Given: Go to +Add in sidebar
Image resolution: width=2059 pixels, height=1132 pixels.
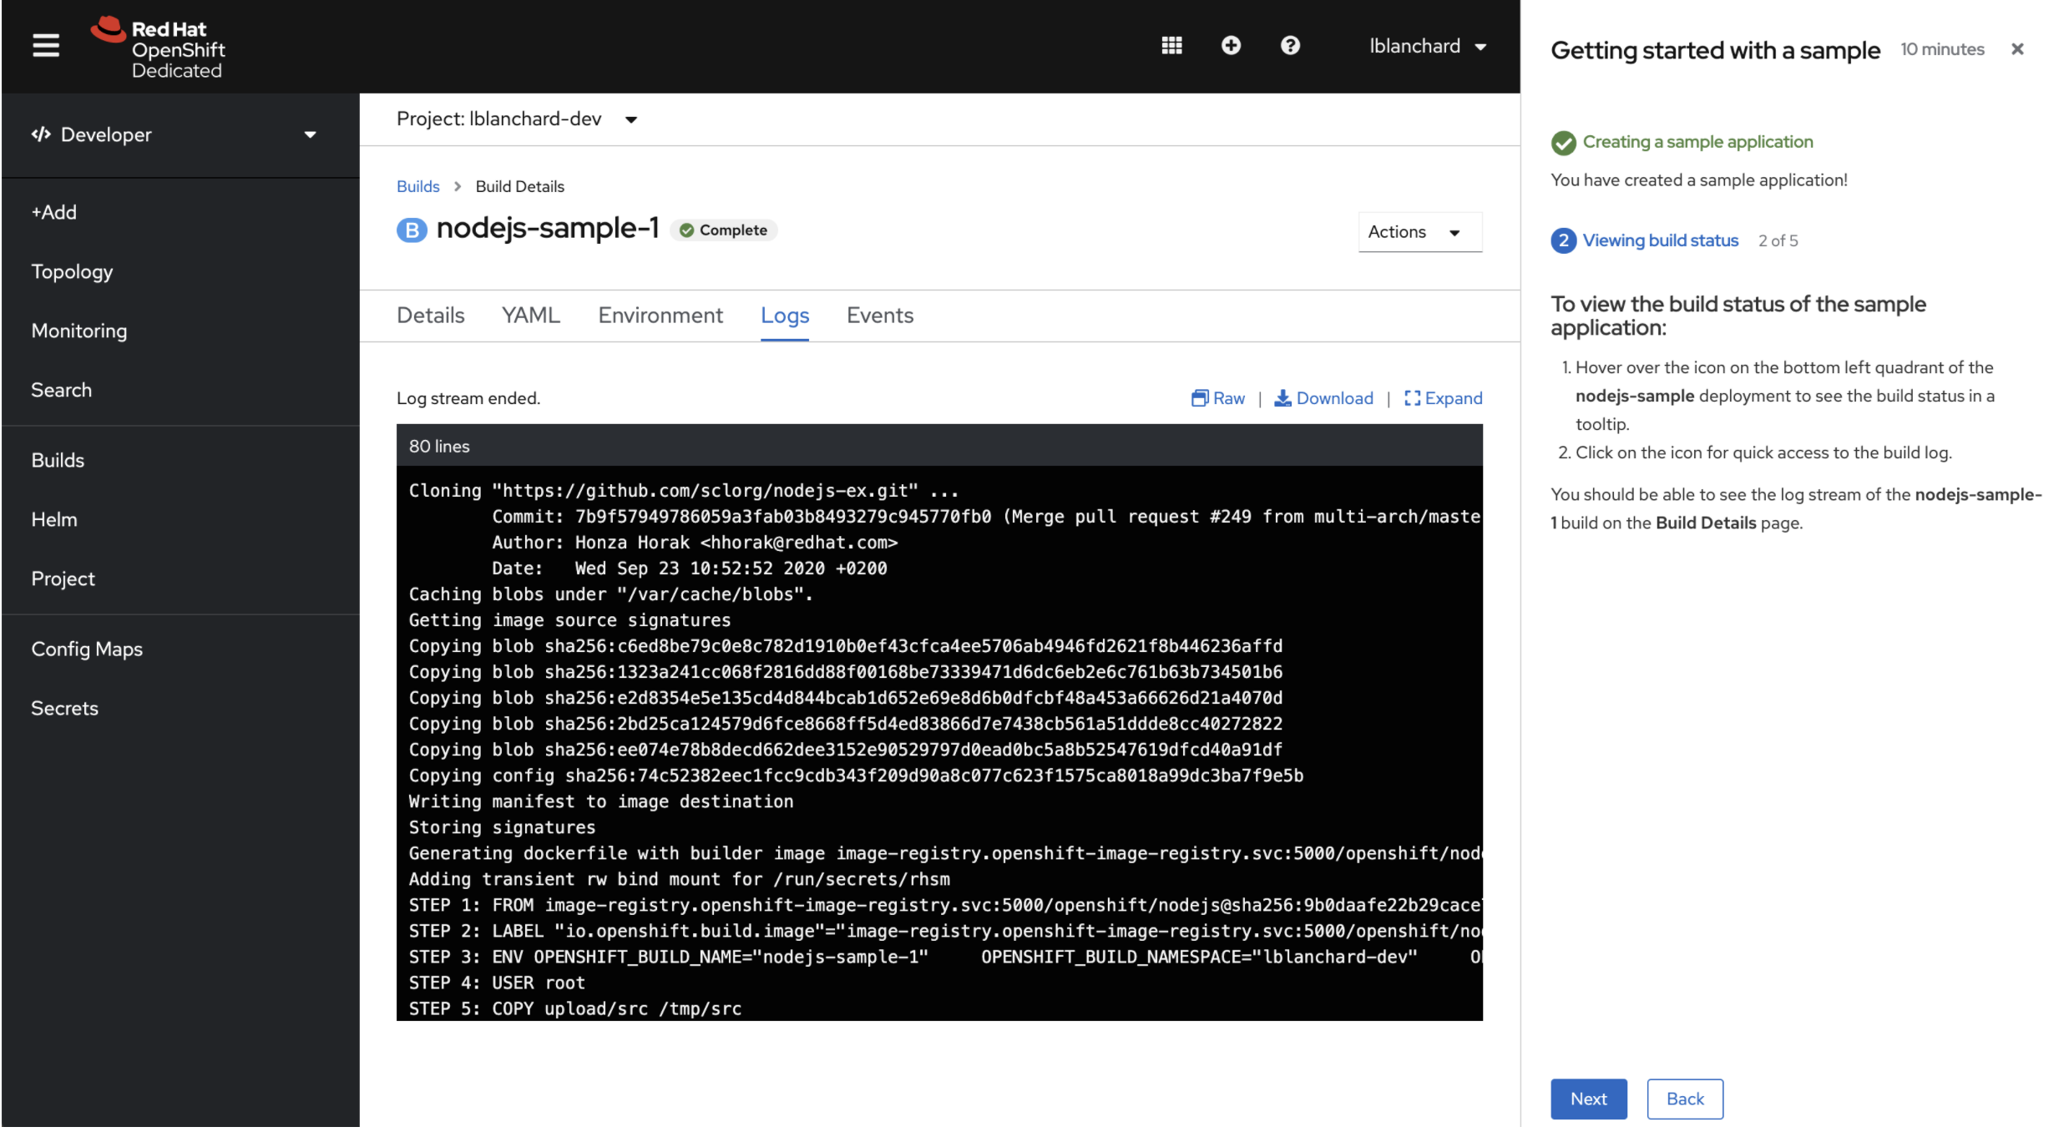Looking at the screenshot, I should tap(53, 212).
